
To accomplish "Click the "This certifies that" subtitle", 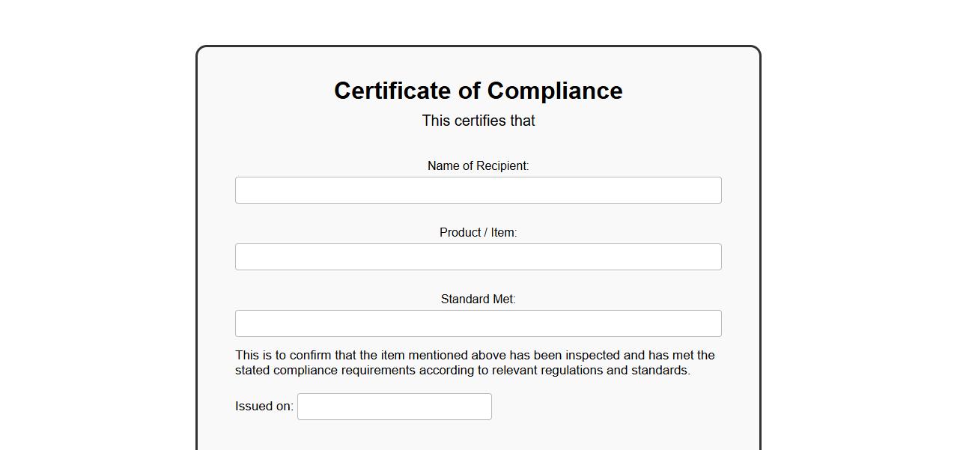I will click(x=478, y=121).
